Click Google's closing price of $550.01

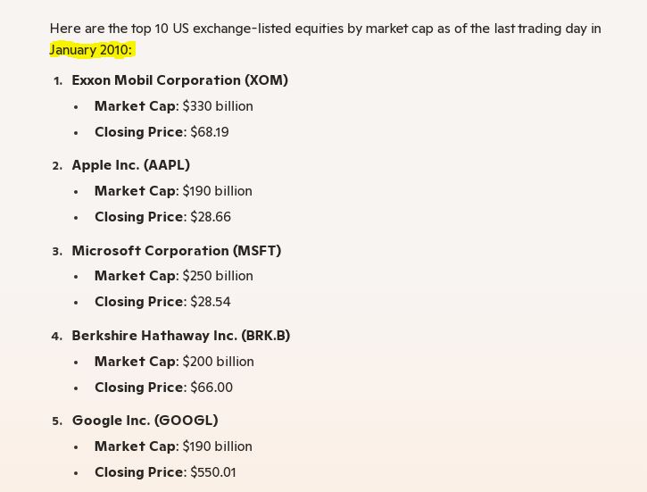[213, 472]
